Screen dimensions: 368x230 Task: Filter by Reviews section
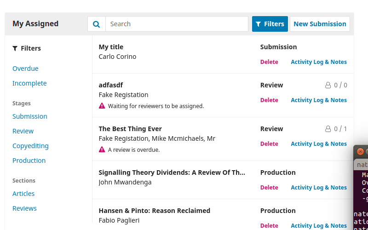click(x=24, y=208)
